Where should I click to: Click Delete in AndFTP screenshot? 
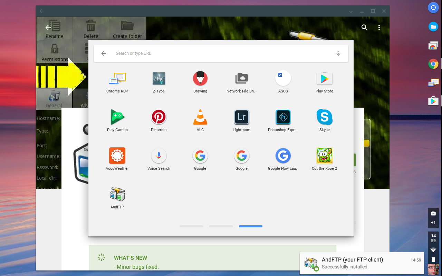(x=91, y=29)
